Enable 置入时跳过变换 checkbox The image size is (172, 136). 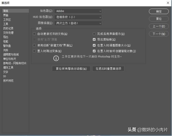point(34,51)
